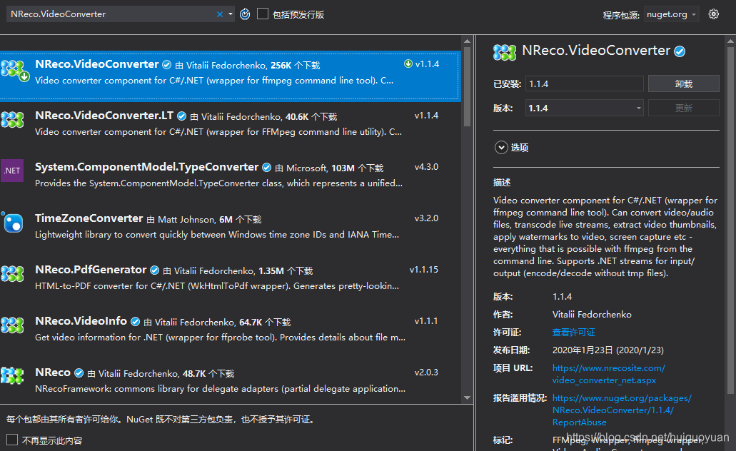Click the package list scrollbar up arrow
Image resolution: width=736 pixels, height=451 pixels.
point(467,41)
